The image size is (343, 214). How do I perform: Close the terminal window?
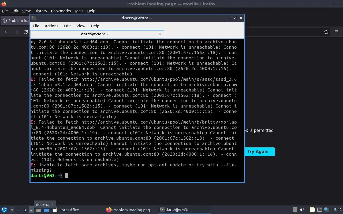coord(241,18)
